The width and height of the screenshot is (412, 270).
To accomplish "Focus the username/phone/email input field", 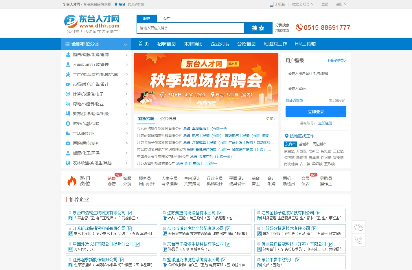I will [316, 74].
